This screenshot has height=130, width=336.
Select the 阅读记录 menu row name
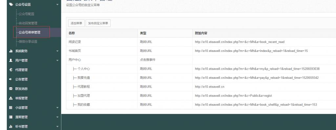[x=75, y=42]
